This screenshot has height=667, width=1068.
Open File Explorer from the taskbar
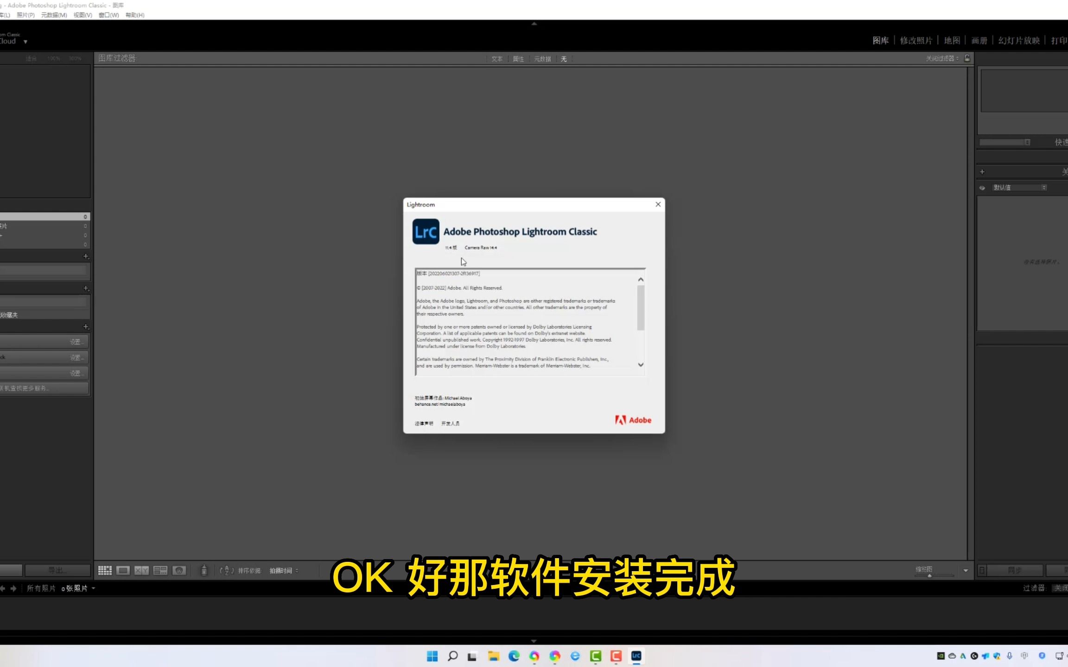coord(493,656)
